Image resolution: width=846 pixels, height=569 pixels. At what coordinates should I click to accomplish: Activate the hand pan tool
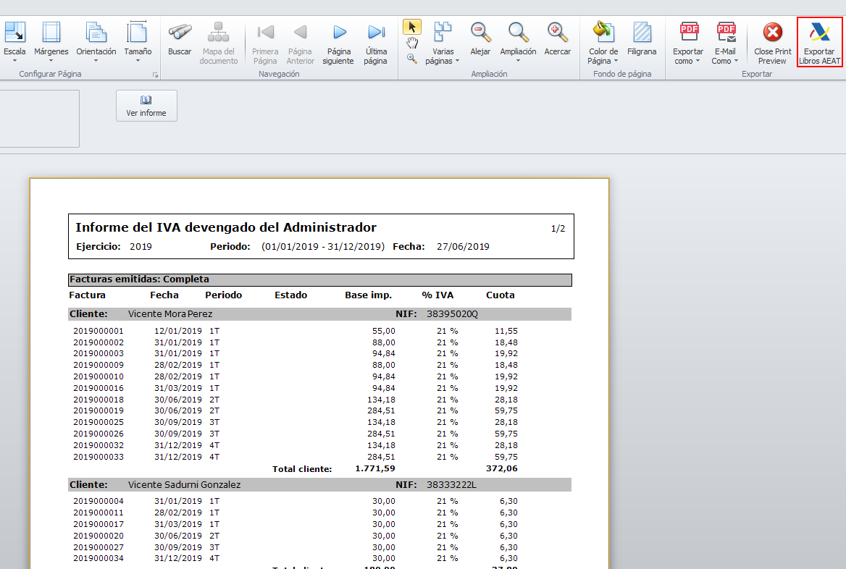pyautogui.click(x=412, y=43)
